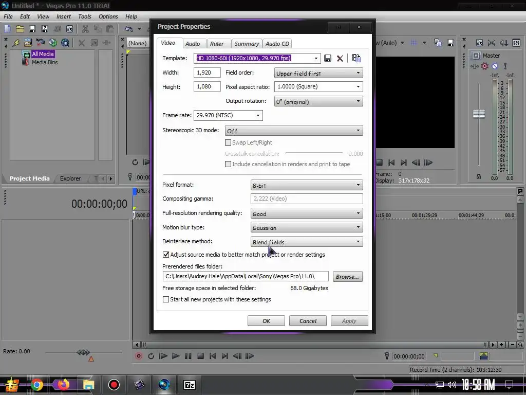The height and width of the screenshot is (395, 526).
Task: Click the Master bus mute icon
Action: [495, 66]
